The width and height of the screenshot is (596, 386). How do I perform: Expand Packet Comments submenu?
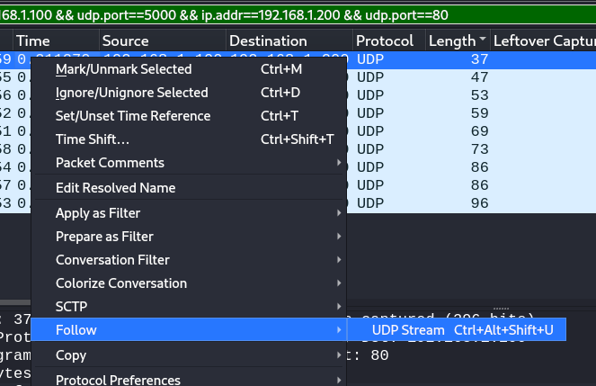(x=110, y=163)
